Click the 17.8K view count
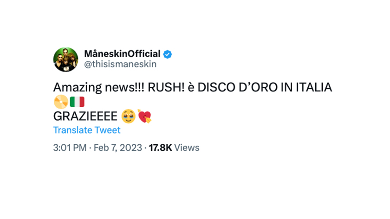The width and height of the screenshot is (390, 219). coord(161,148)
